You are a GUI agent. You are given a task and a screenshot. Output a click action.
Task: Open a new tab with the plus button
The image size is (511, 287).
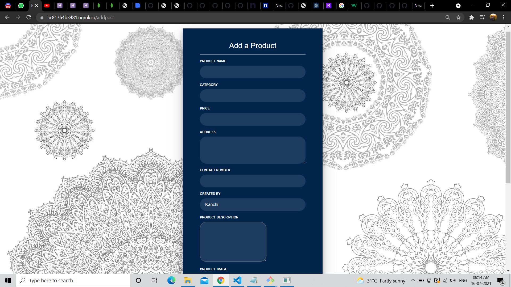click(x=432, y=6)
